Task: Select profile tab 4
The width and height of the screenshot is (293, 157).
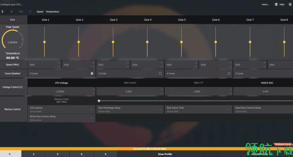Action: (105, 154)
